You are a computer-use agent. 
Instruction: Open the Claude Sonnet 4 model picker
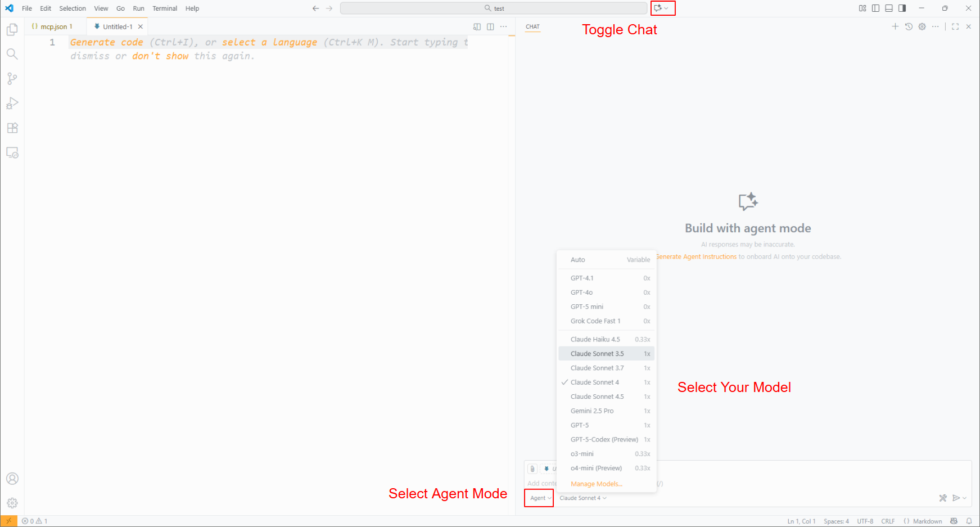tap(582, 498)
